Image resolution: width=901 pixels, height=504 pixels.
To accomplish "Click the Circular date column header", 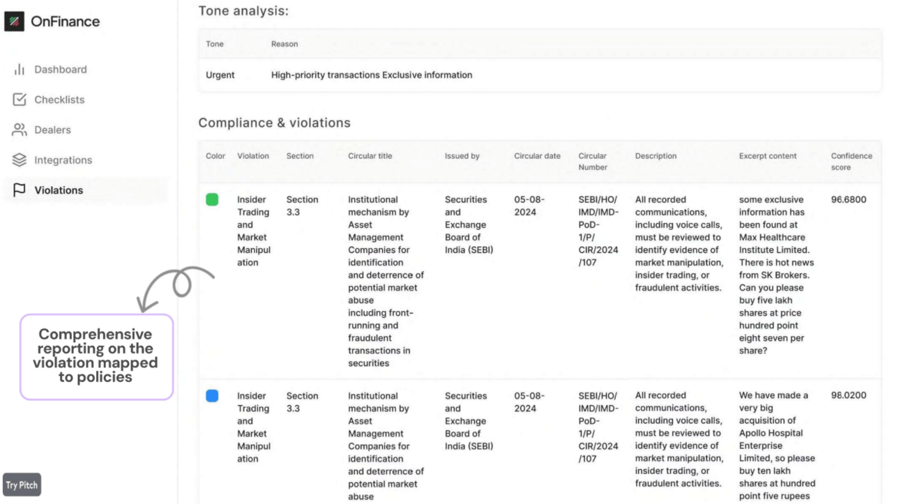I will pos(537,156).
